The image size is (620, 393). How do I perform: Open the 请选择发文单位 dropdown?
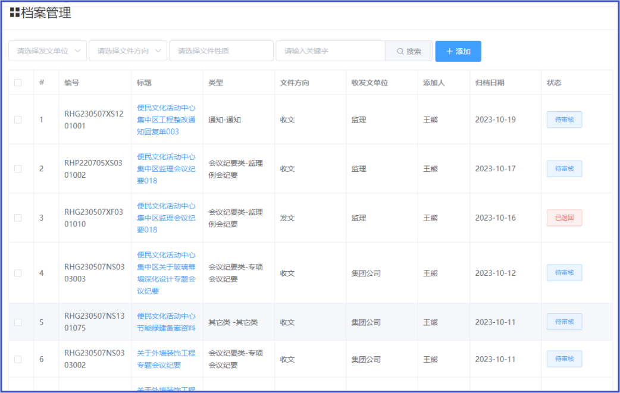(48, 51)
